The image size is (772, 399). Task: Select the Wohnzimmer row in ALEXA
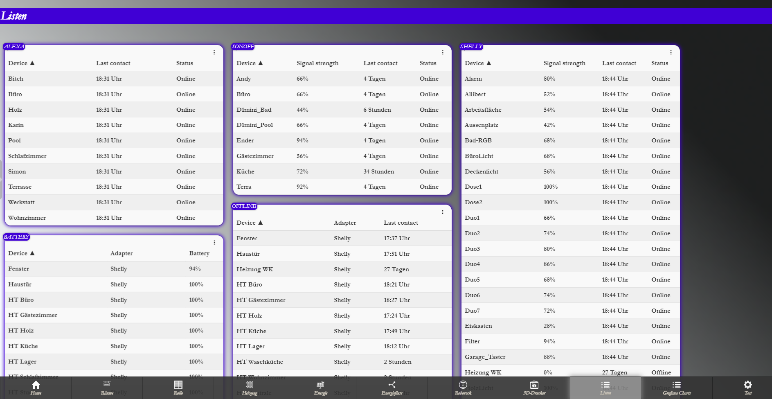[114, 218]
